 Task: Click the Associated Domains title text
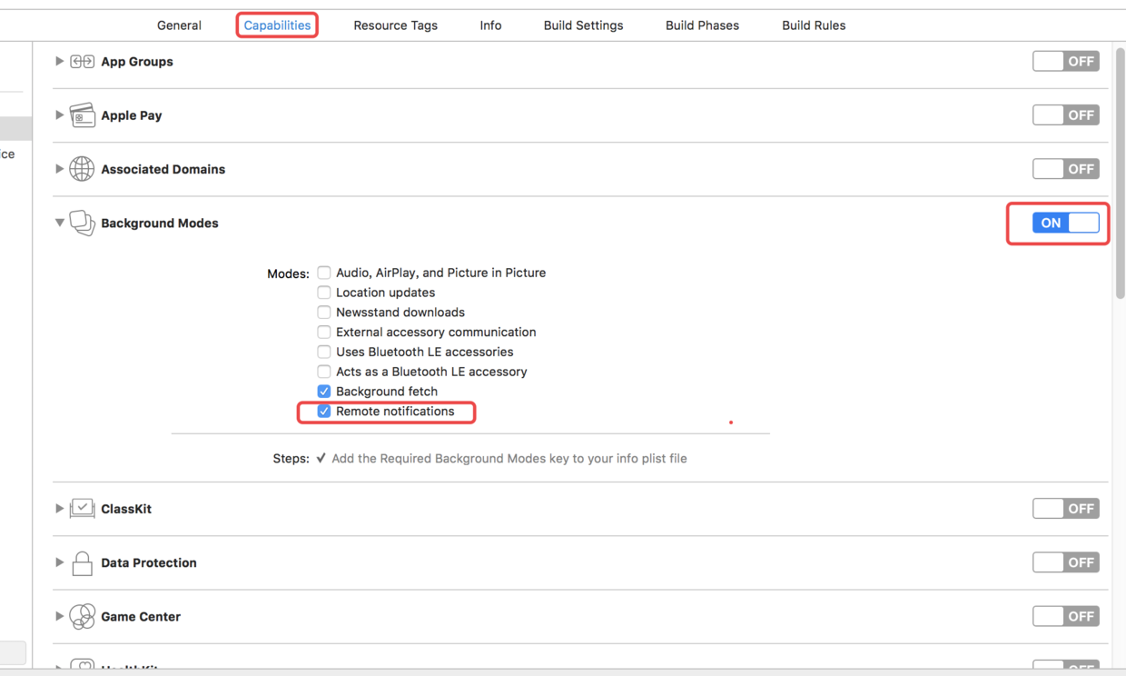163,169
